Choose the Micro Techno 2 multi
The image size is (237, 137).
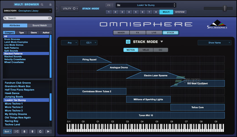point(26,107)
